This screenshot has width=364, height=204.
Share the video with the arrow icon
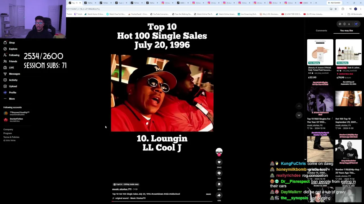[x=219, y=195]
